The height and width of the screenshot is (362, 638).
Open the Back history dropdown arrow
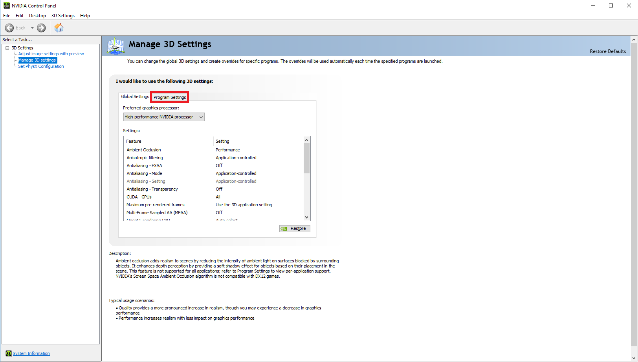(x=32, y=28)
